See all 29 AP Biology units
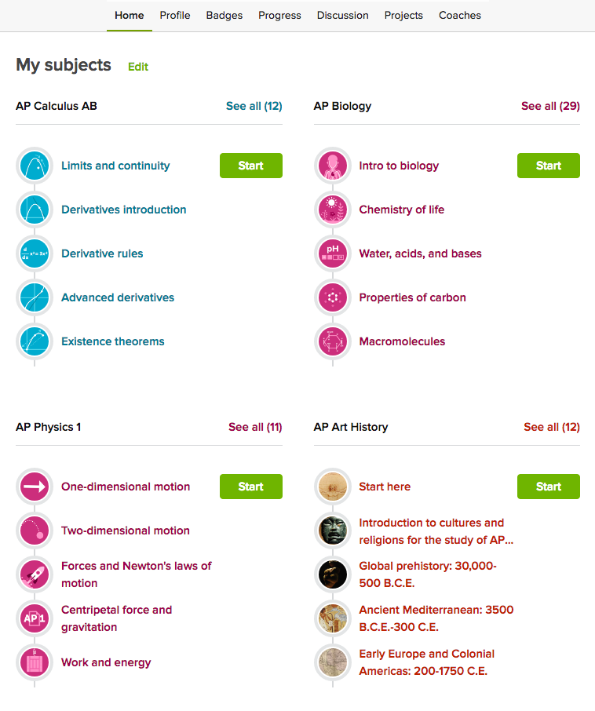 550,106
